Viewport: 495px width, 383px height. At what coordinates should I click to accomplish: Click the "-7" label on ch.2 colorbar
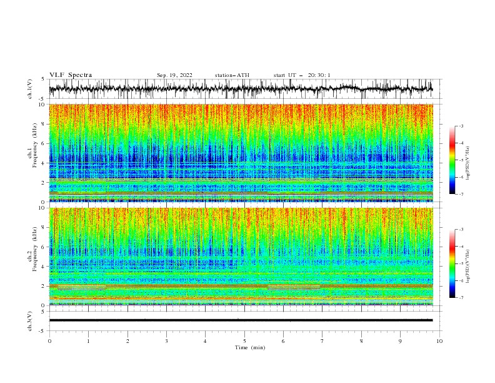461,297
